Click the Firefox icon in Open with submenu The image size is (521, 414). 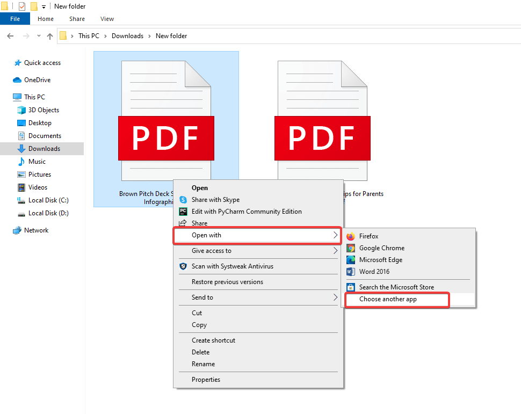(351, 236)
